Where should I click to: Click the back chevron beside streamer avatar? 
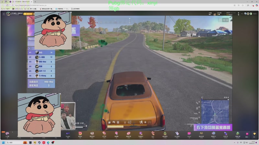click(x=4, y=14)
